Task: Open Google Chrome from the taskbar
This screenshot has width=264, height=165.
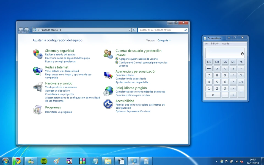Action: (18, 161)
